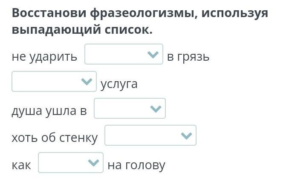Click the word "услуга"
292x191 pixels.
119,84
